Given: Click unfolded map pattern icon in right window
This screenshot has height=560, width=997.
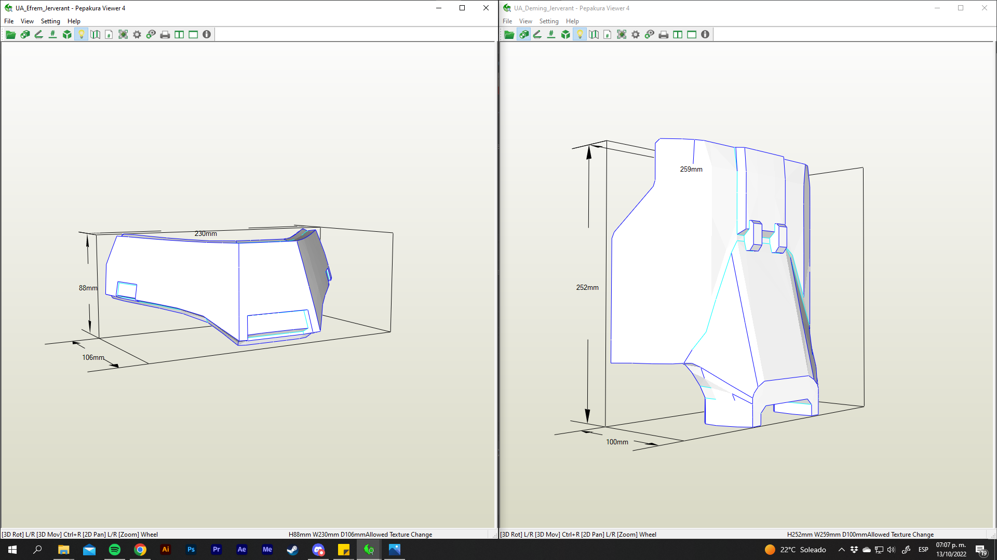Looking at the screenshot, I should point(594,35).
